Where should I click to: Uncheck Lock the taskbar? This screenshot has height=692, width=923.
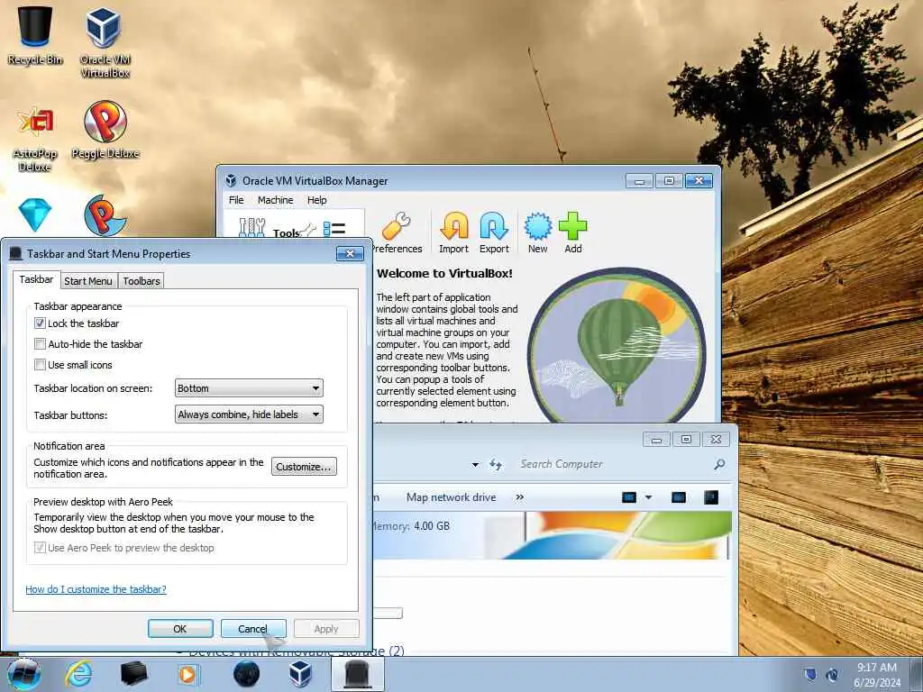40,323
